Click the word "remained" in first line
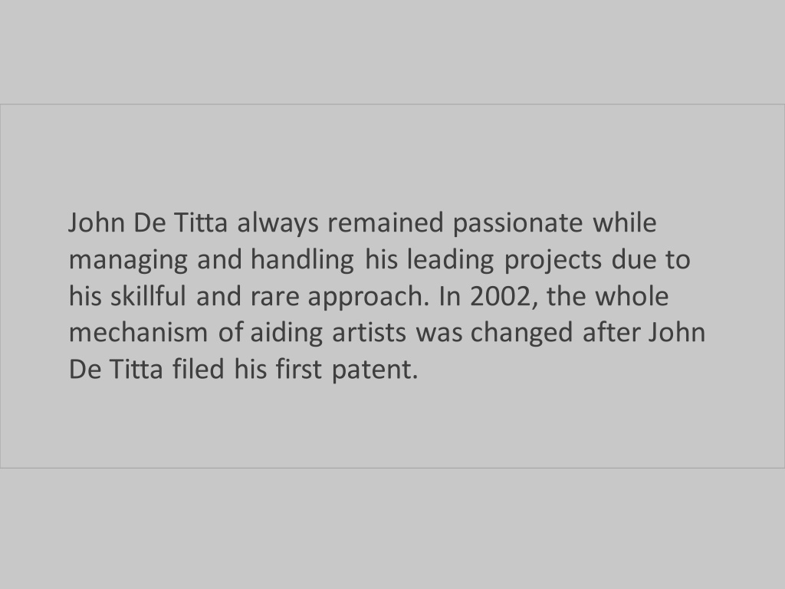Screen dimensions: 785x589 (x=386, y=222)
